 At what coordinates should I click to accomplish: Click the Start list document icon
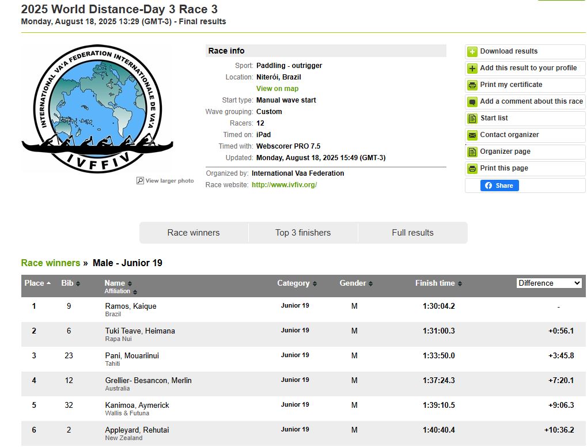pos(472,119)
